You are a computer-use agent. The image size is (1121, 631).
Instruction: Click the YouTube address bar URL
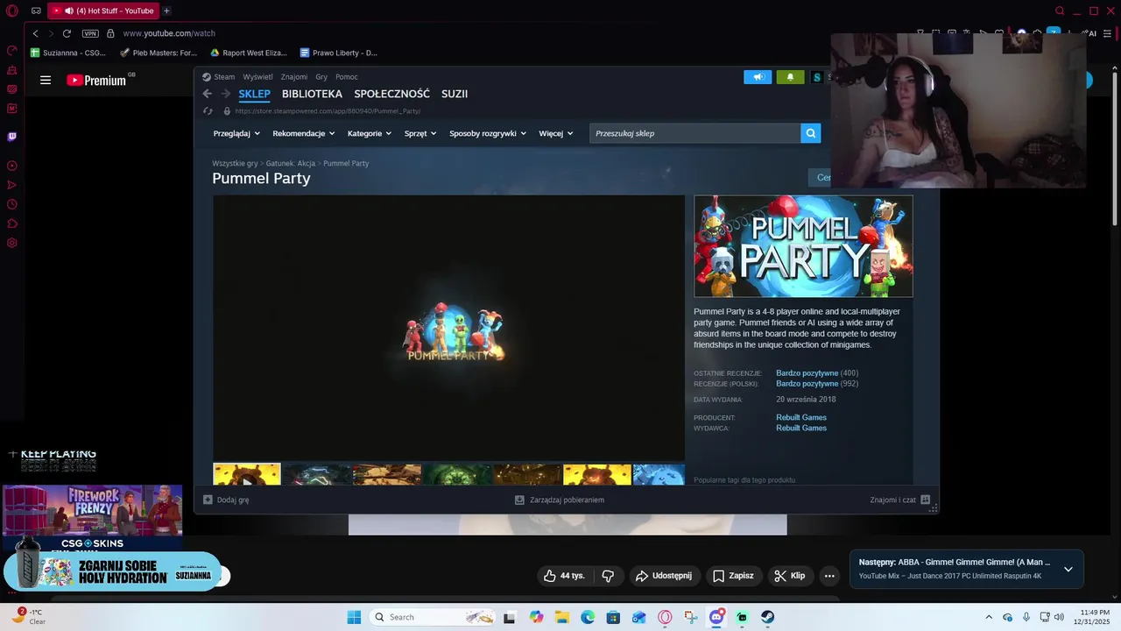(x=169, y=33)
